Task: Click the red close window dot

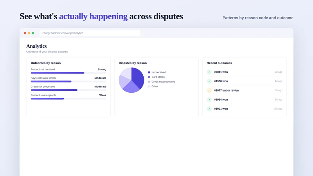Action: click(25, 33)
